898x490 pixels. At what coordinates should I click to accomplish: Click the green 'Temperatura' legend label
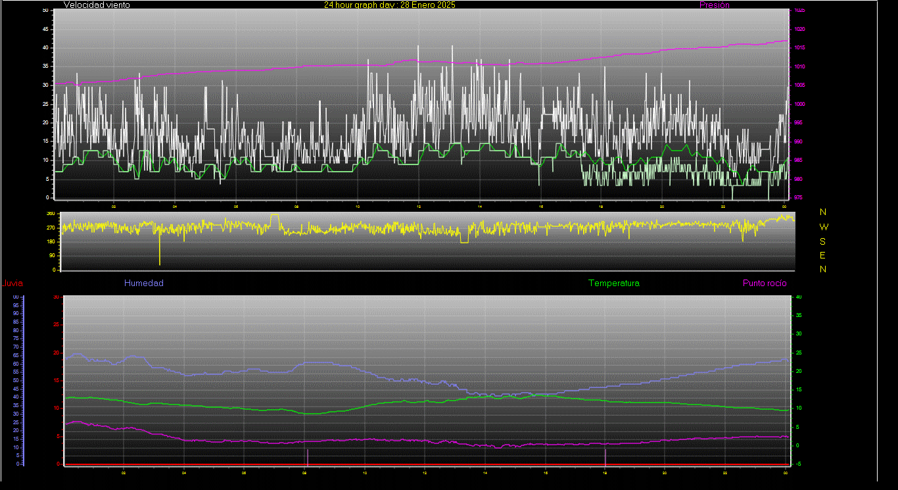point(614,283)
